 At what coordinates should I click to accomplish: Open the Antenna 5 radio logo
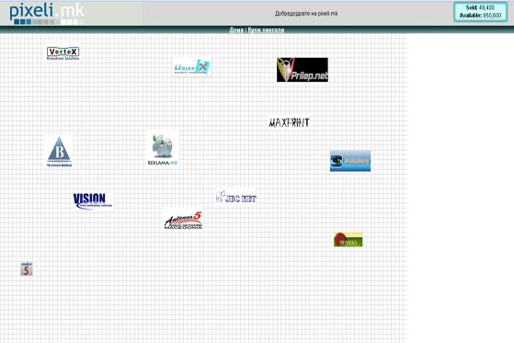(183, 220)
